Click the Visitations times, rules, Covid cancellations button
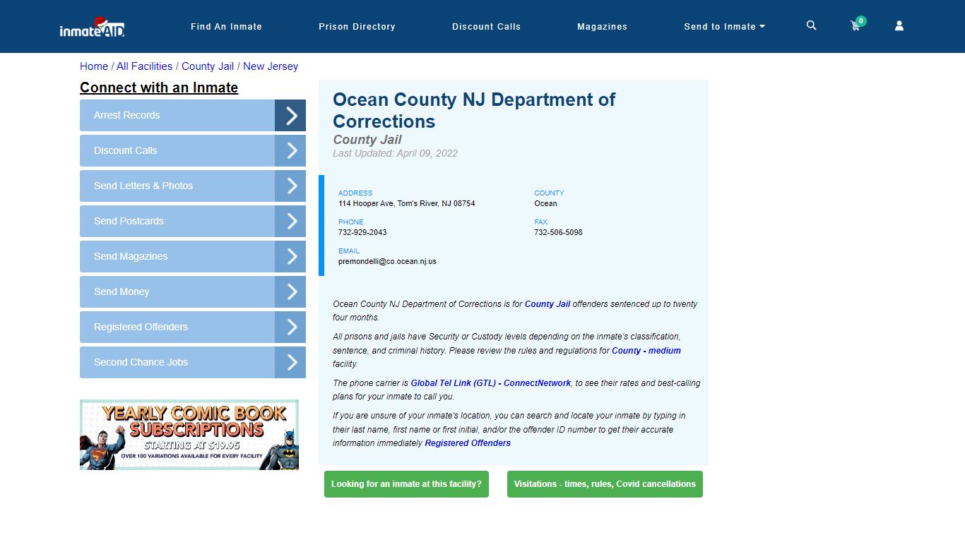Screen dimensions: 965x542 coord(605,484)
